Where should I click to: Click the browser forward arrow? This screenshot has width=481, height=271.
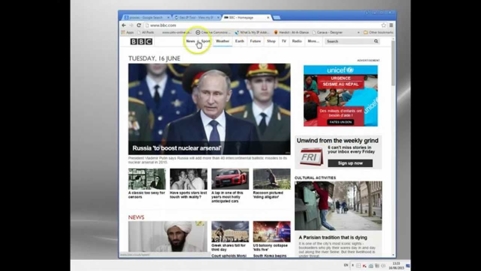click(x=131, y=25)
